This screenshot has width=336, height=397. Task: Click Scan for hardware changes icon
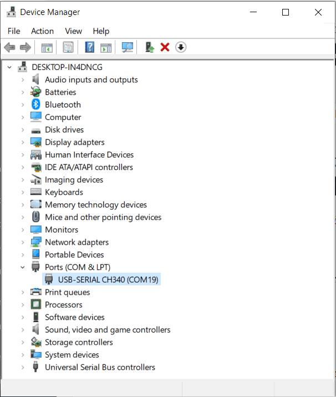[128, 48]
